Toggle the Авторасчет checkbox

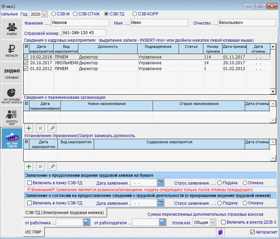tap(252, 232)
